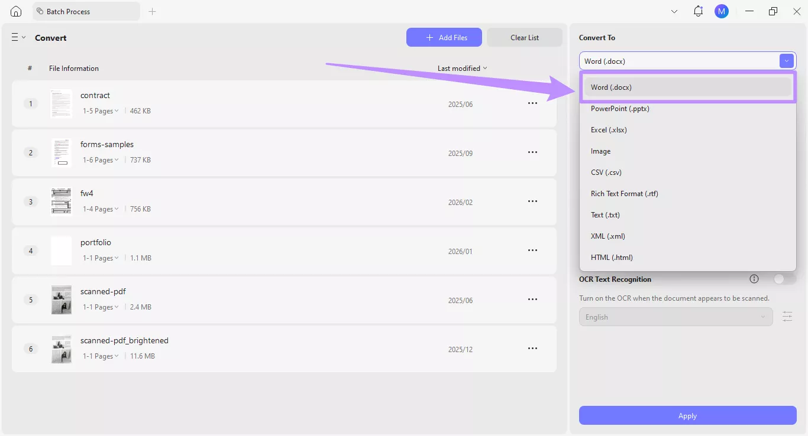This screenshot has height=436, width=808.
Task: Open the OCR advanced settings icon
Action: pos(787,316)
